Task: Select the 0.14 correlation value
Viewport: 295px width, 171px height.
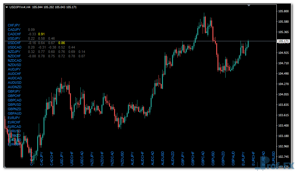Action: coord(82,52)
